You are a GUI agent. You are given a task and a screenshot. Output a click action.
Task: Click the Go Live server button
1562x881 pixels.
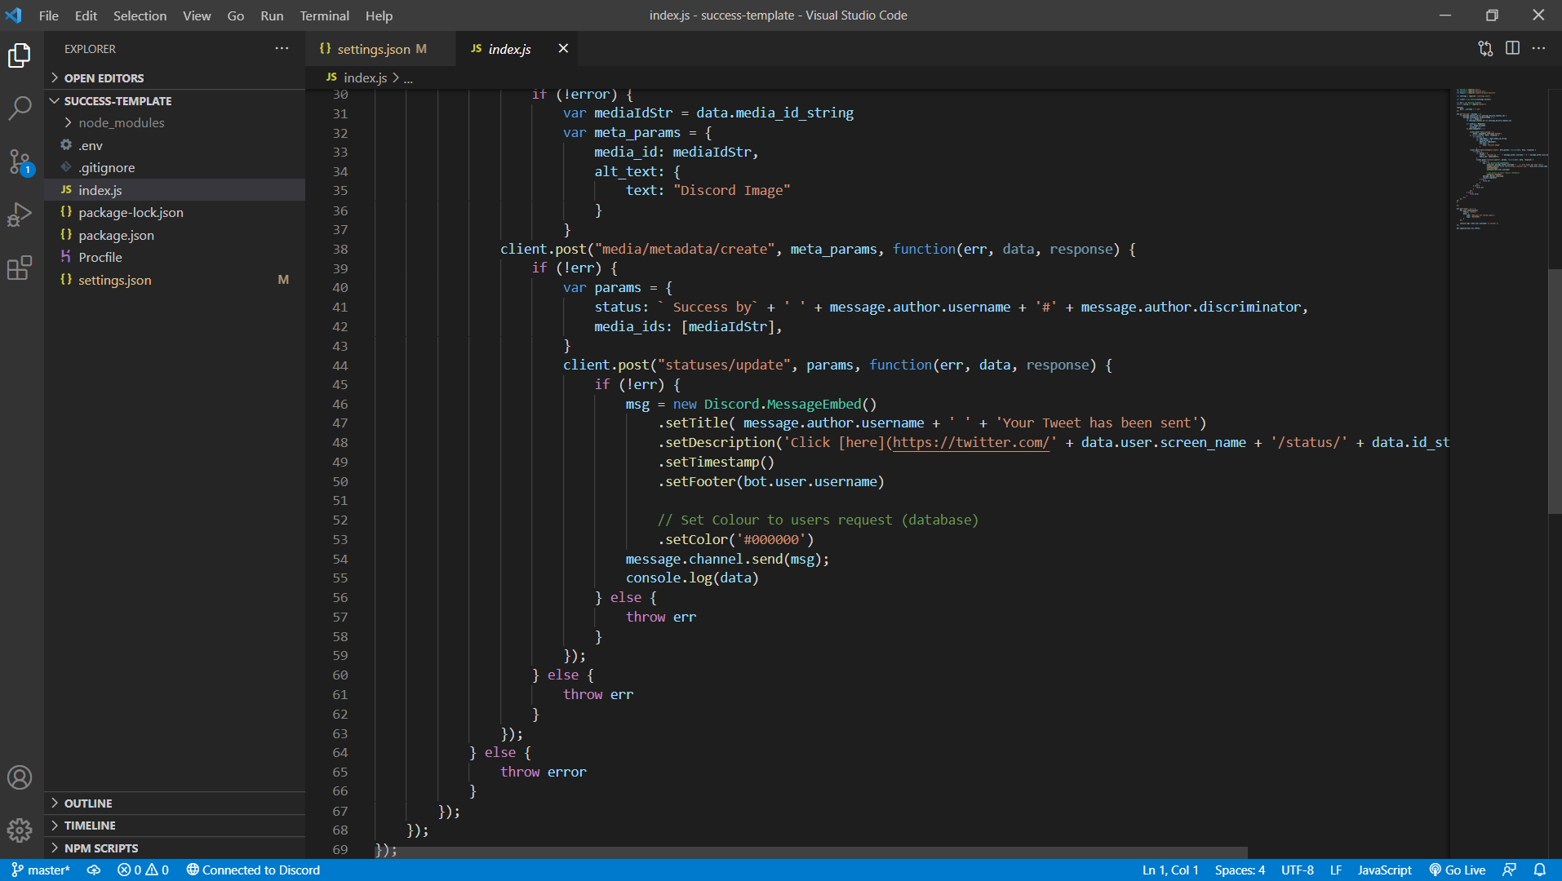1458,870
